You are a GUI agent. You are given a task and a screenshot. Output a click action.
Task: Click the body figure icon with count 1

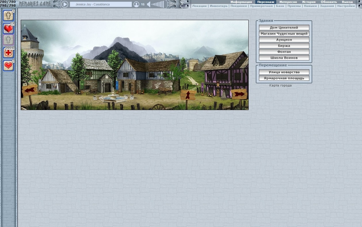(x=8, y=15)
